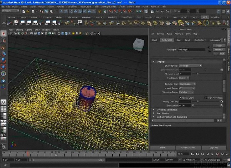Open the Particles menu
Screen dimensions: 231x168
coord(60,7)
